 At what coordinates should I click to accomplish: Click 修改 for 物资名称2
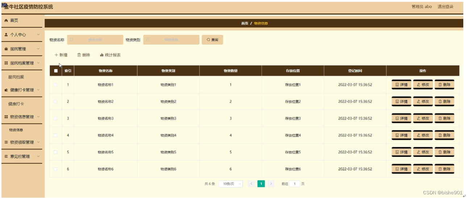click(x=423, y=102)
